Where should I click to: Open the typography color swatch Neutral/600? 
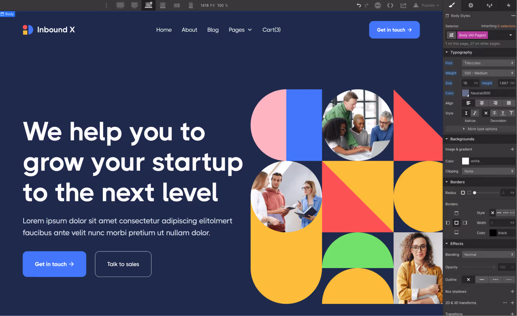coord(465,93)
